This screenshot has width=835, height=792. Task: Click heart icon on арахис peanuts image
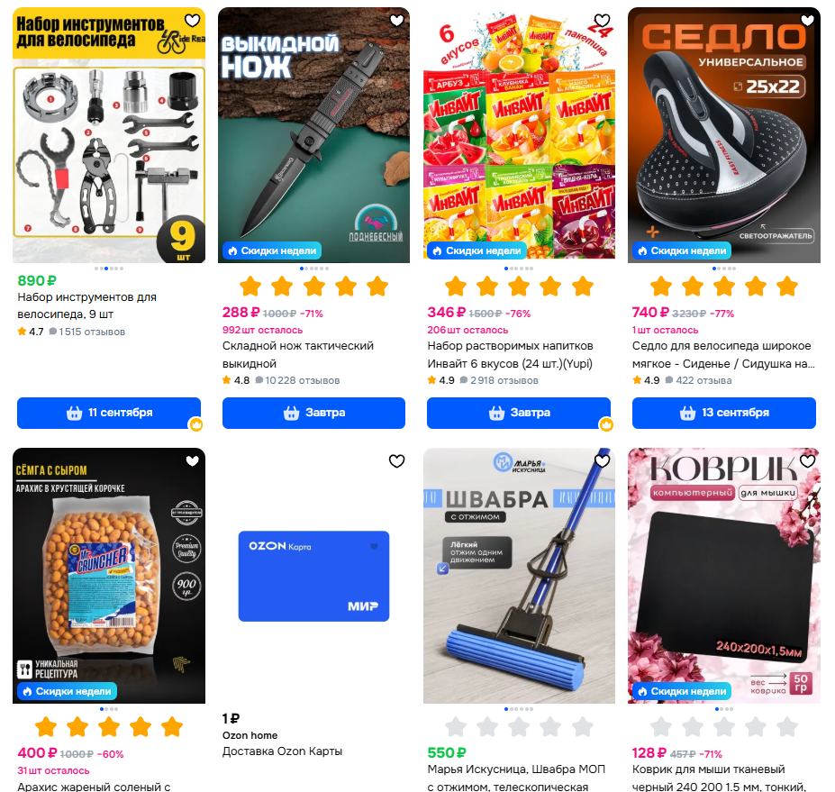pyautogui.click(x=192, y=461)
